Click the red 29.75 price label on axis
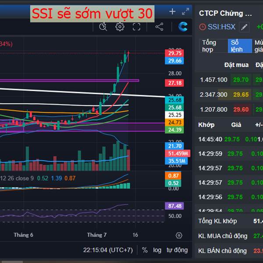Viewport: 263px width, 263px height. [x=174, y=53]
